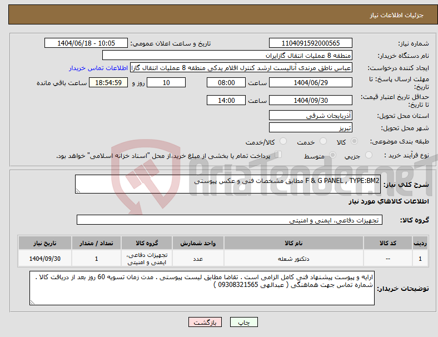438x337 pixels.
Task: Click the کد کالا column header
Action: tap(388, 243)
